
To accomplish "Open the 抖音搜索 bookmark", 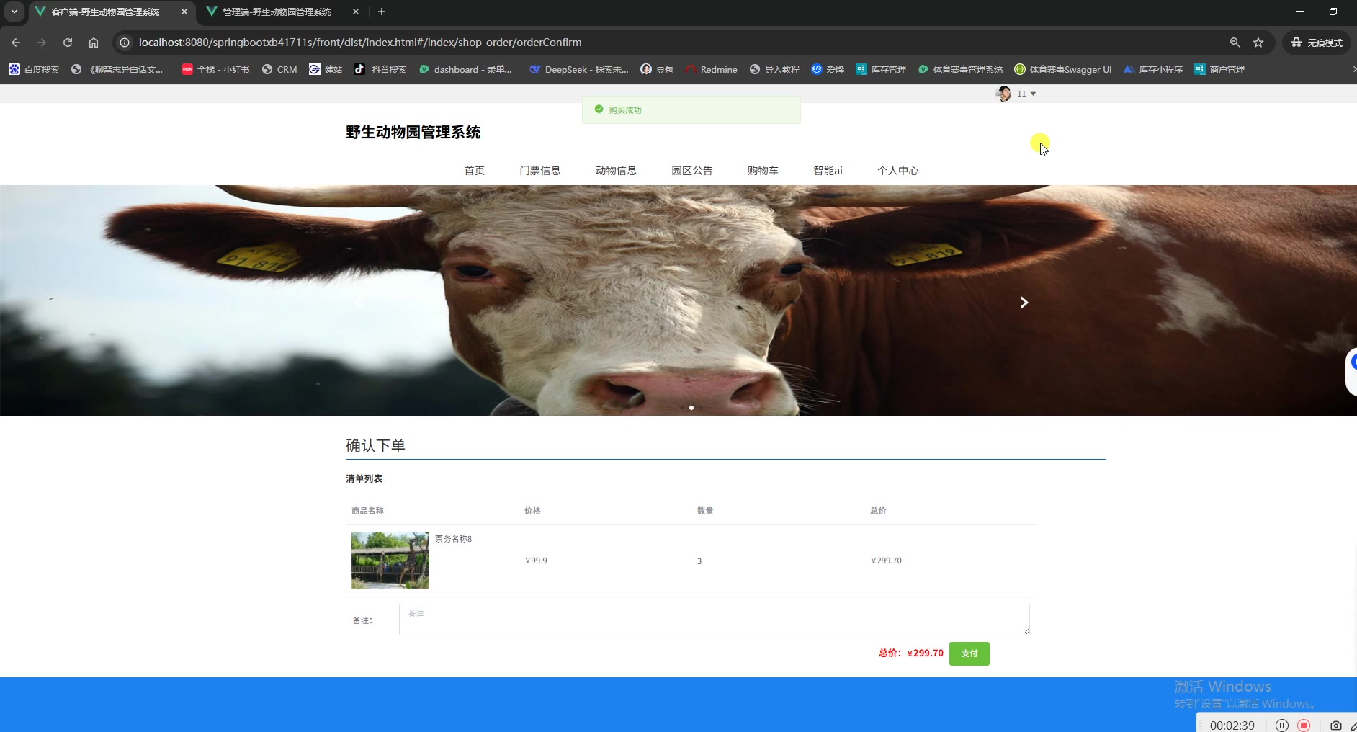I will (380, 70).
